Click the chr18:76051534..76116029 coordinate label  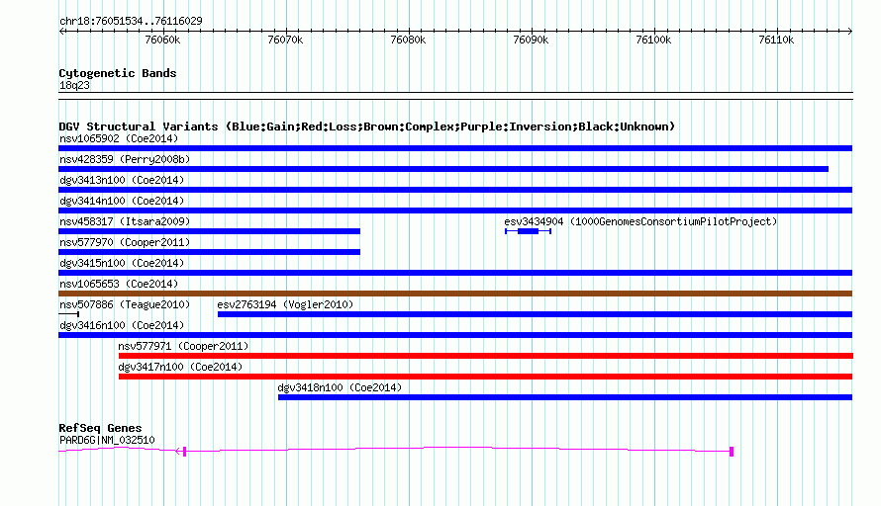[x=131, y=22]
